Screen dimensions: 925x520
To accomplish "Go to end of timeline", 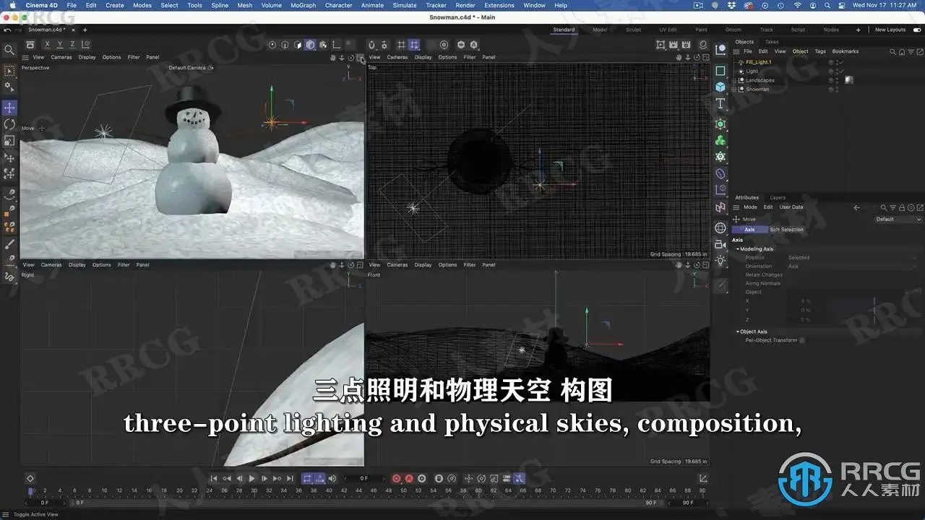I will point(290,478).
